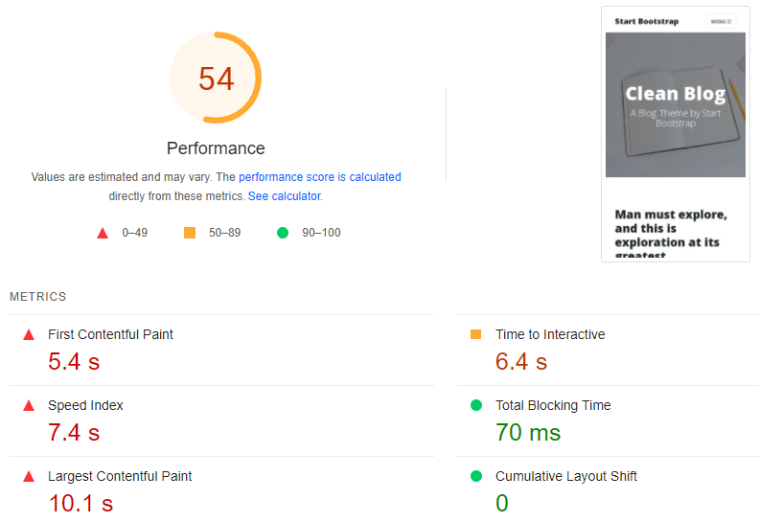
Task: Click the green circle beside Cumulative Layout Shift
Action: point(476,476)
